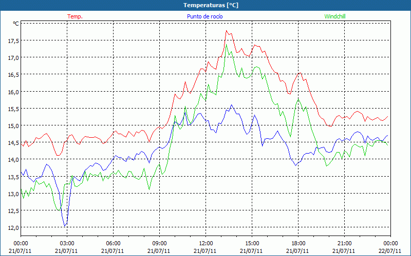This screenshot has height=256, width=411.
Task: Click the 09:00 time axis label
Action: pos(160,244)
